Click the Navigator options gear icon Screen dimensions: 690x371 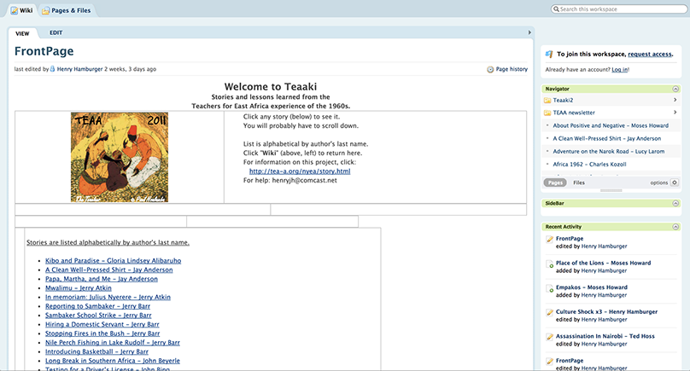point(675,183)
